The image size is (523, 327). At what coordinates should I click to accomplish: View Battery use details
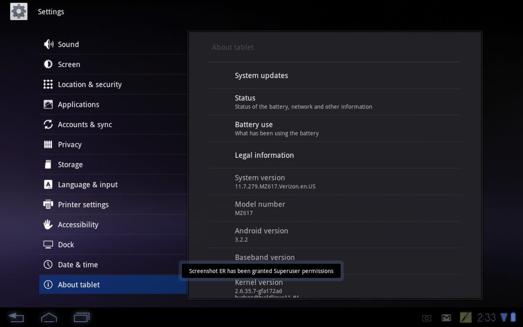pyautogui.click(x=276, y=129)
